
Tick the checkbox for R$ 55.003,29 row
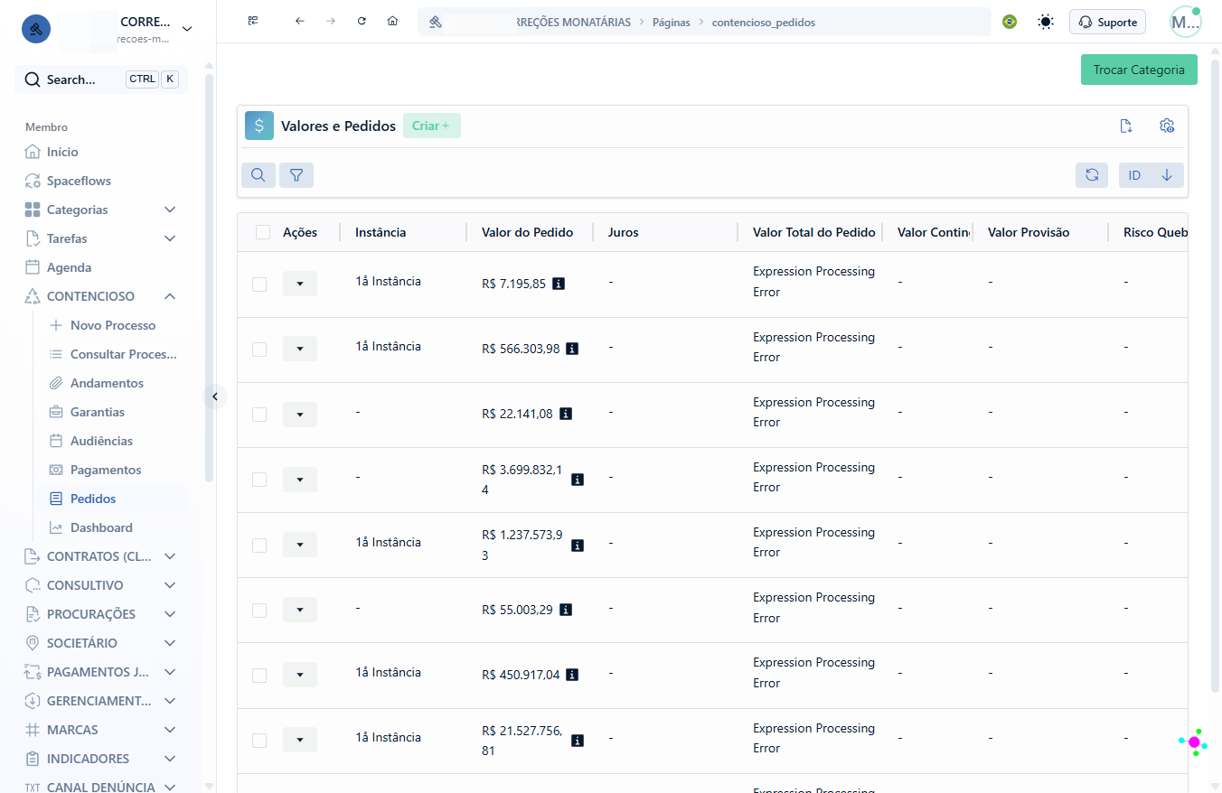pos(259,611)
